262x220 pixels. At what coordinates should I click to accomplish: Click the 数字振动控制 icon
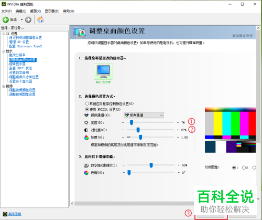(86, 165)
